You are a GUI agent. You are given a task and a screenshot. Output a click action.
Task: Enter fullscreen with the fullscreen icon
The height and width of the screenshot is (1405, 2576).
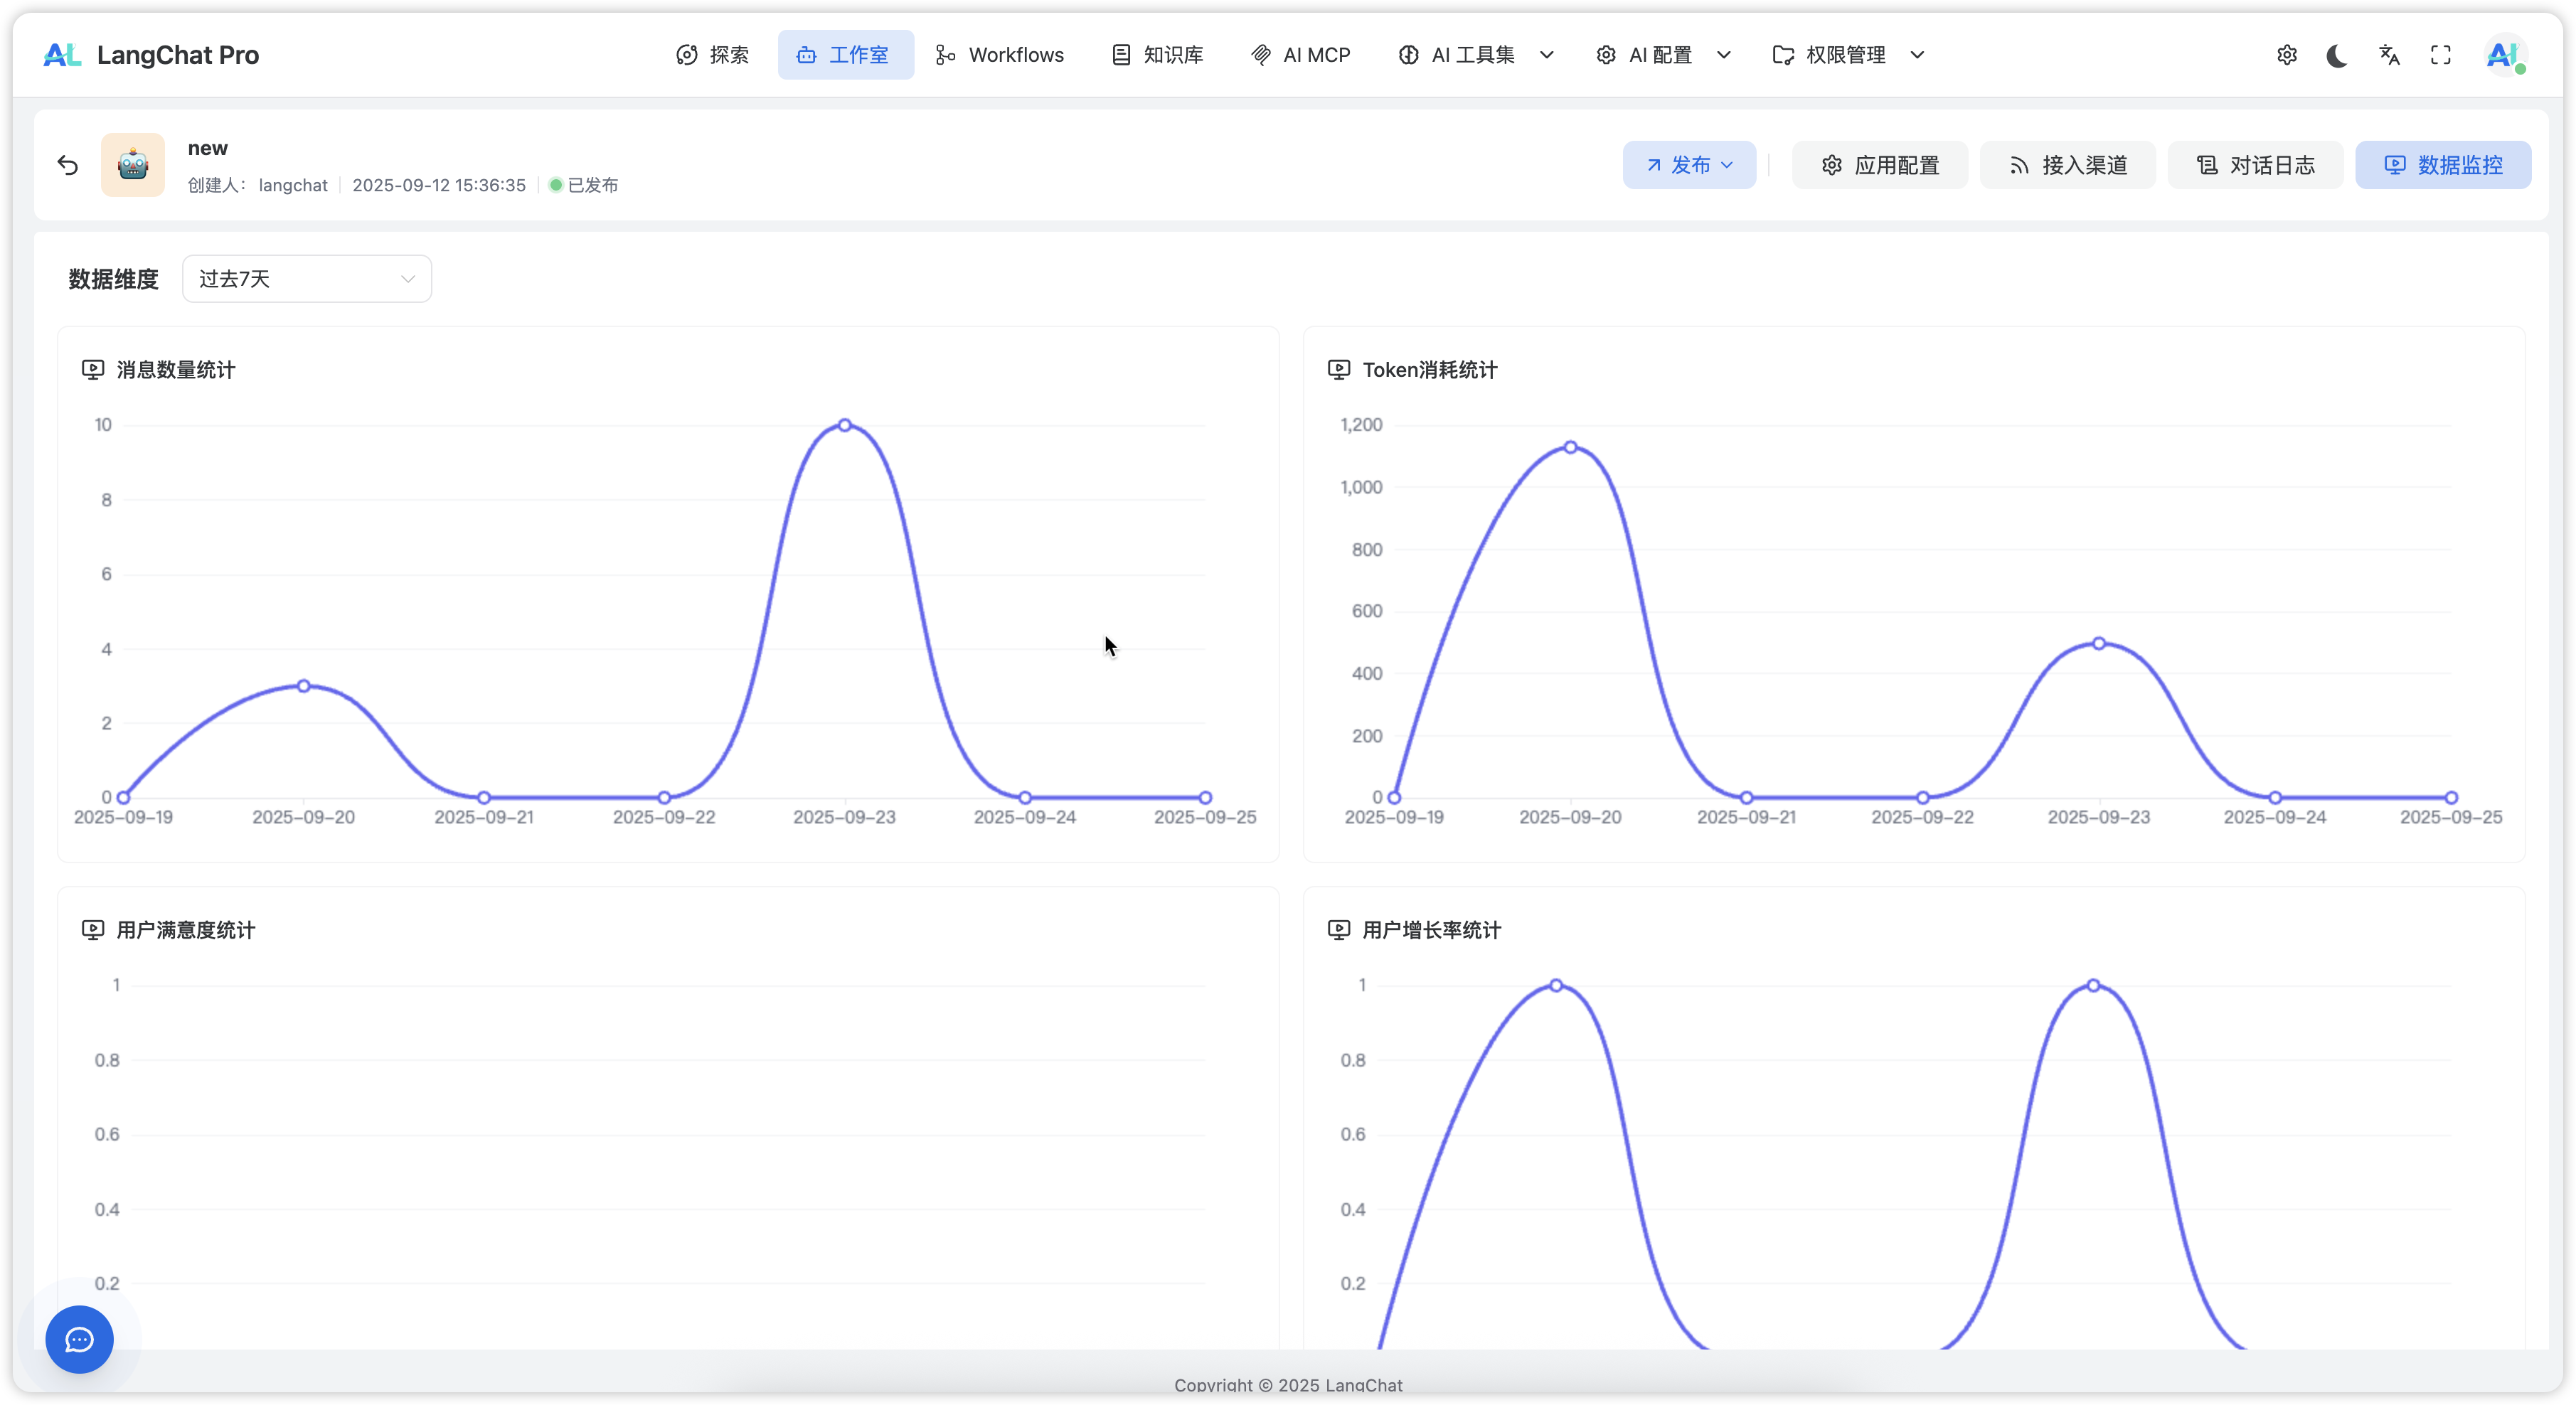(x=2441, y=55)
